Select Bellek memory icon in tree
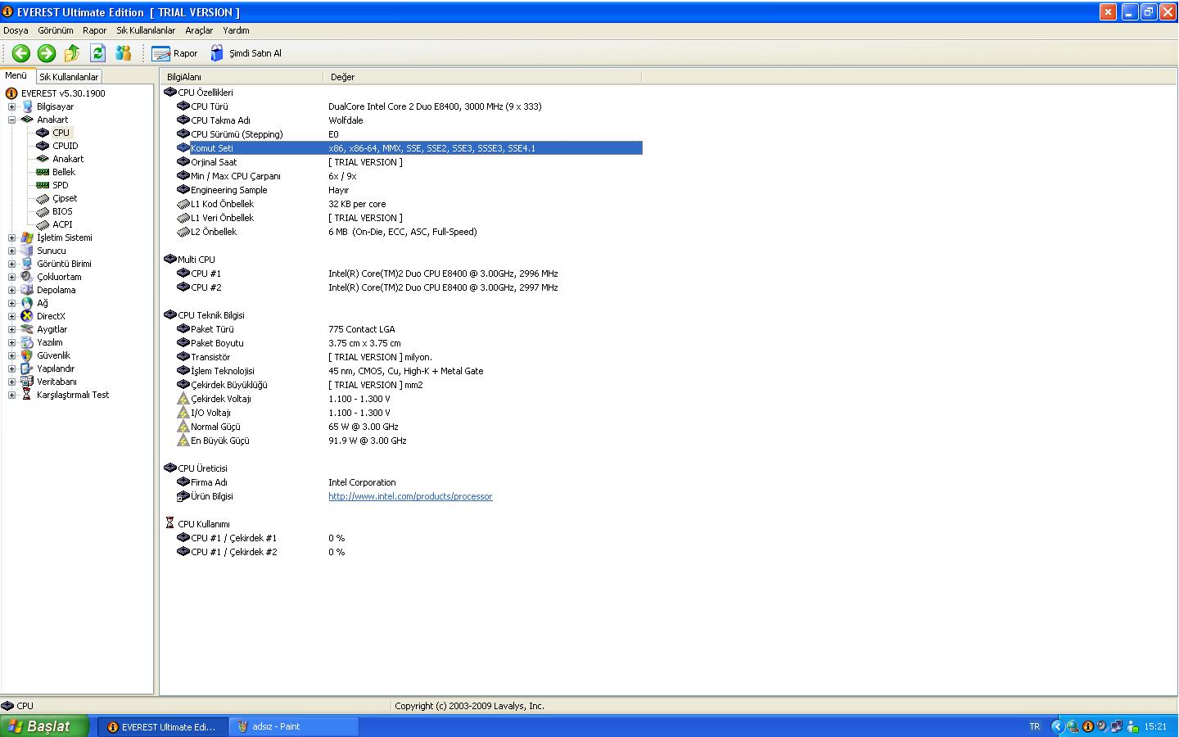 [43, 172]
